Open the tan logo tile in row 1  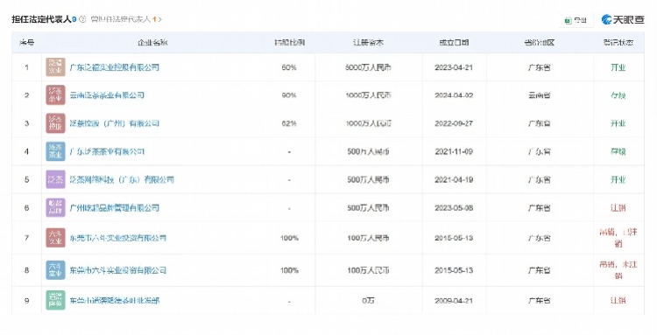55,67
